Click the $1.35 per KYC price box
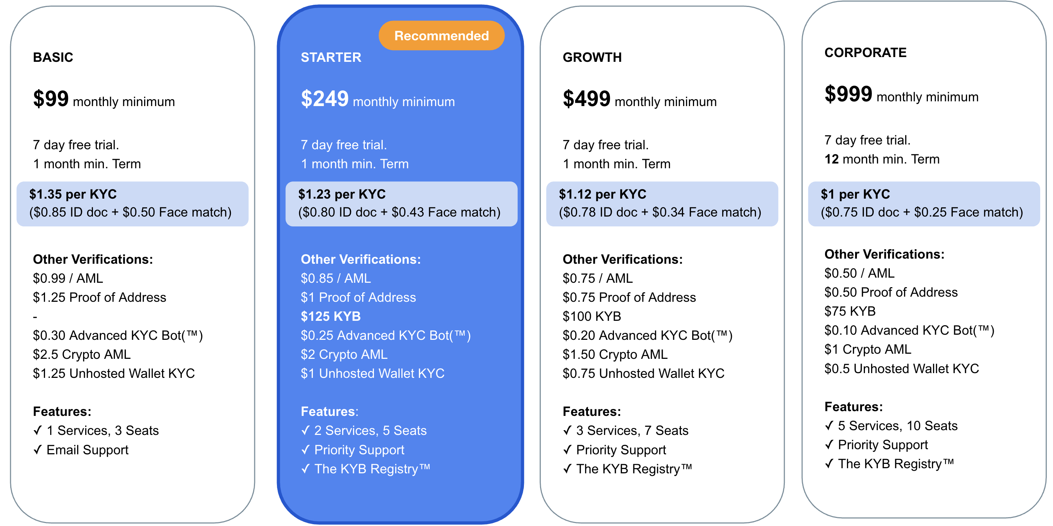The height and width of the screenshot is (526, 1053). (132, 203)
